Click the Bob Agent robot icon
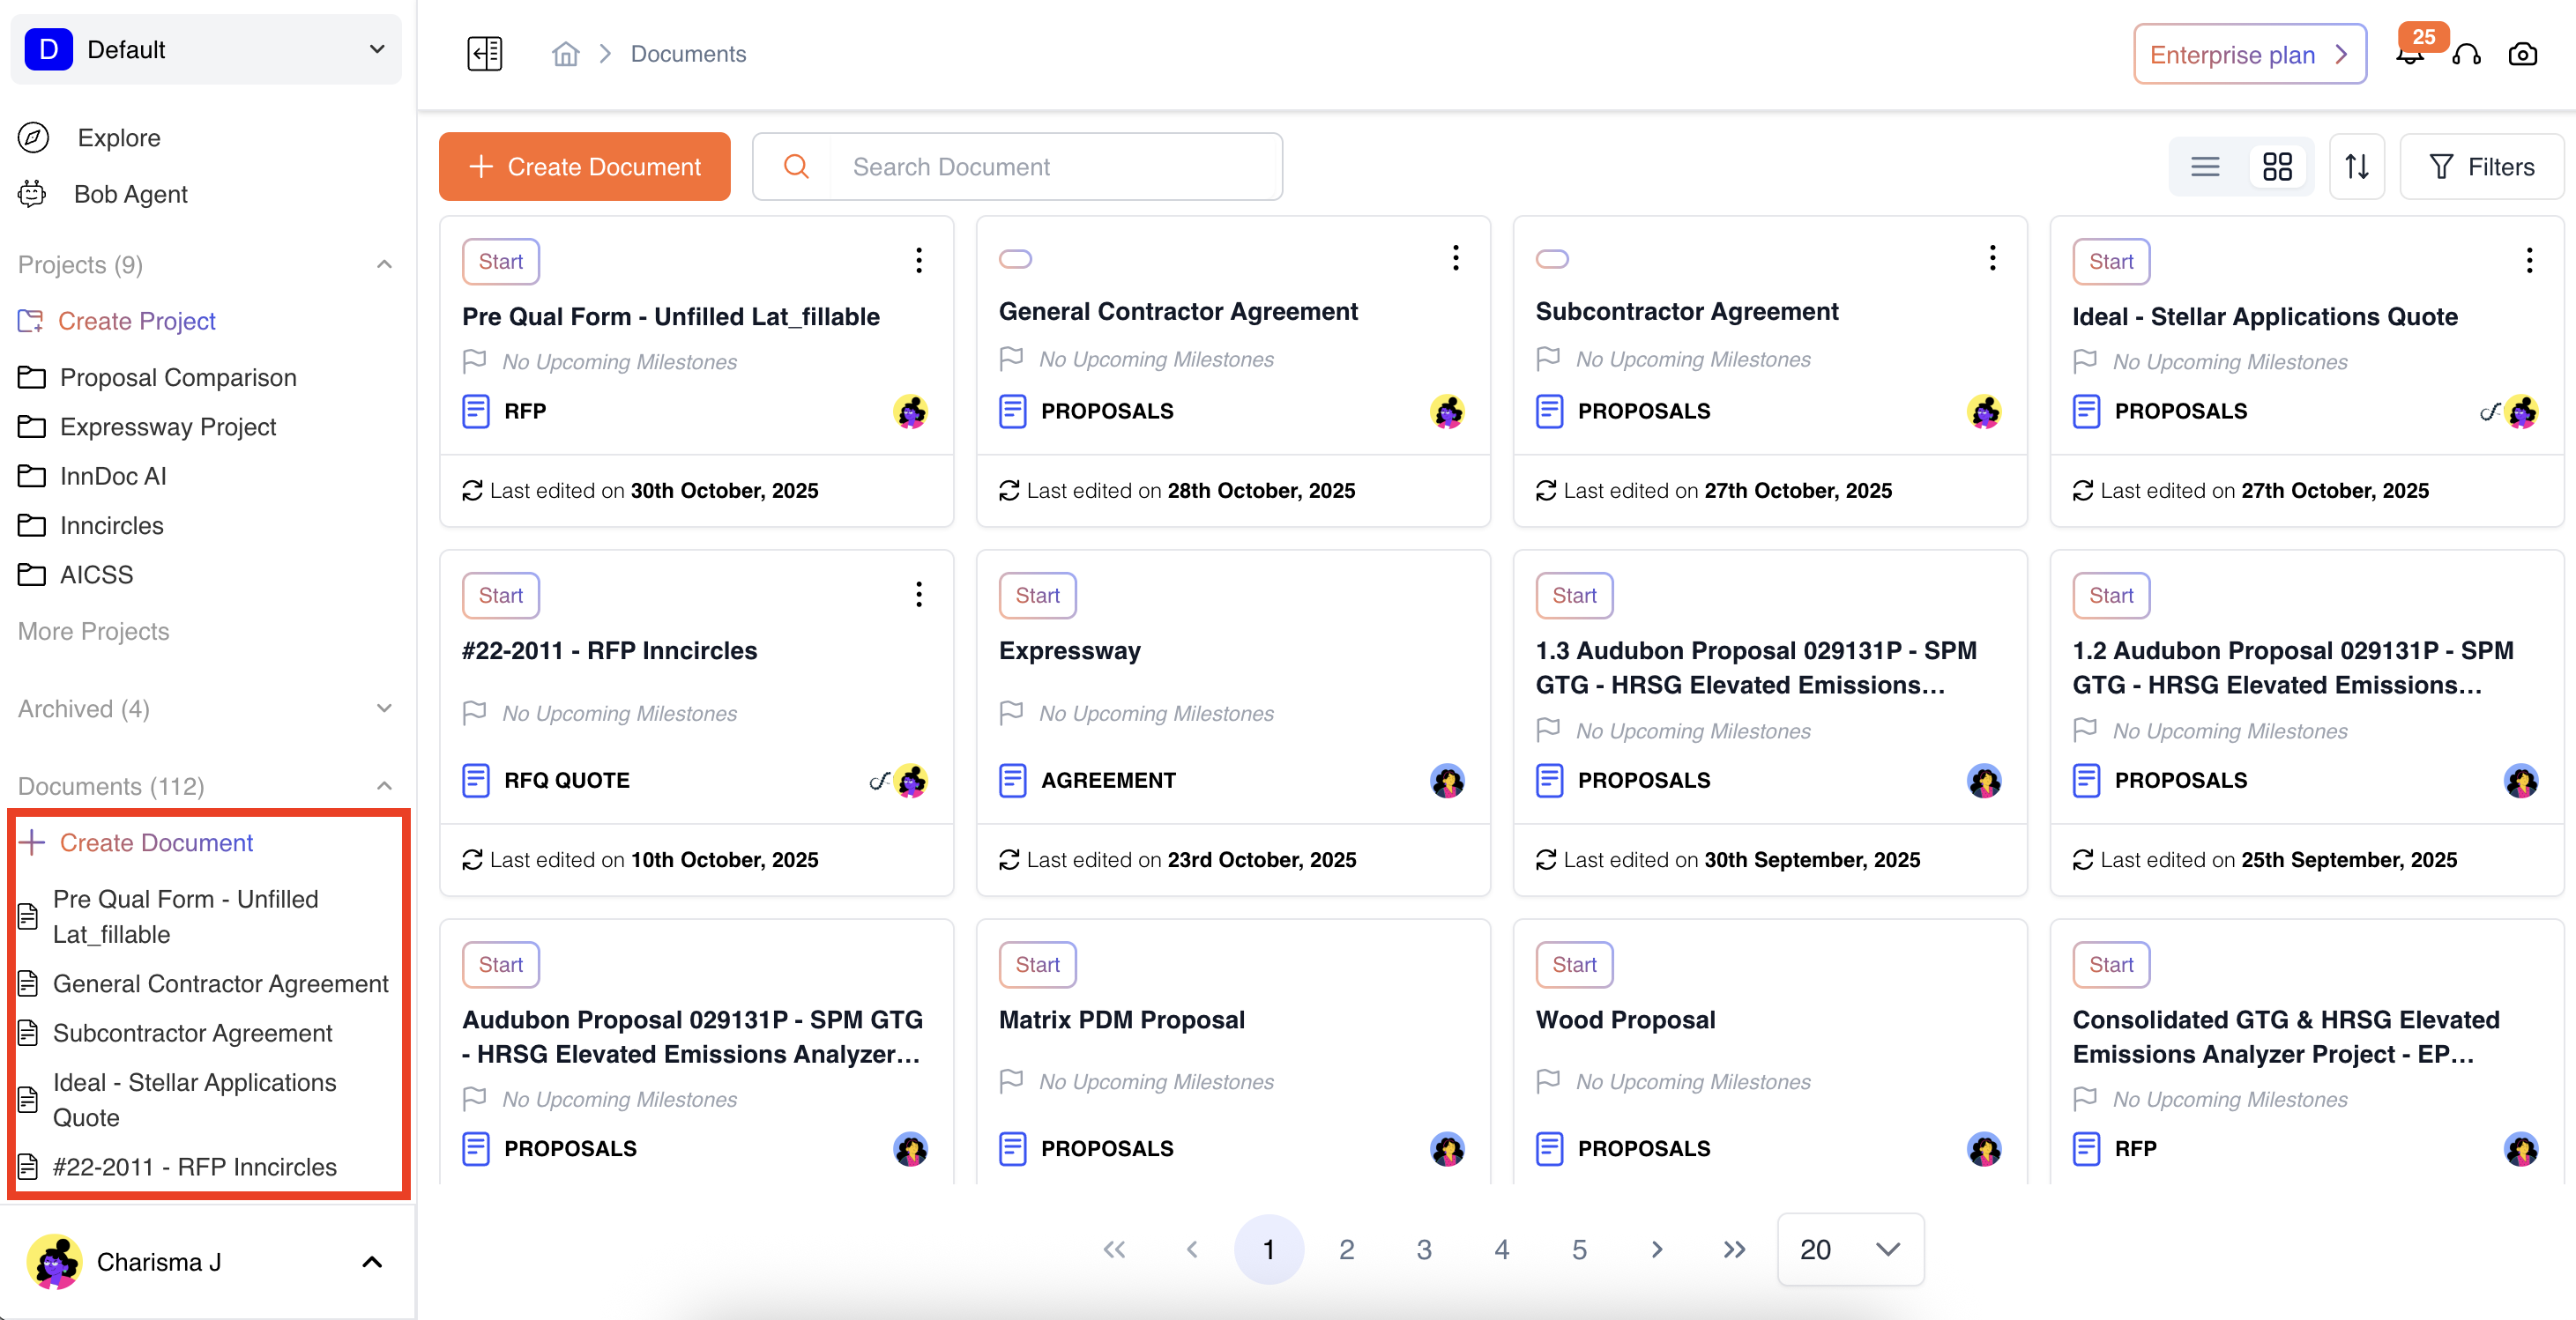This screenshot has width=2576, height=1320. (32, 194)
